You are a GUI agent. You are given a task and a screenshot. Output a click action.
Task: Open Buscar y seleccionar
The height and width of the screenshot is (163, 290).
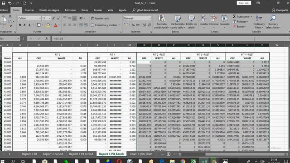click(x=273, y=22)
